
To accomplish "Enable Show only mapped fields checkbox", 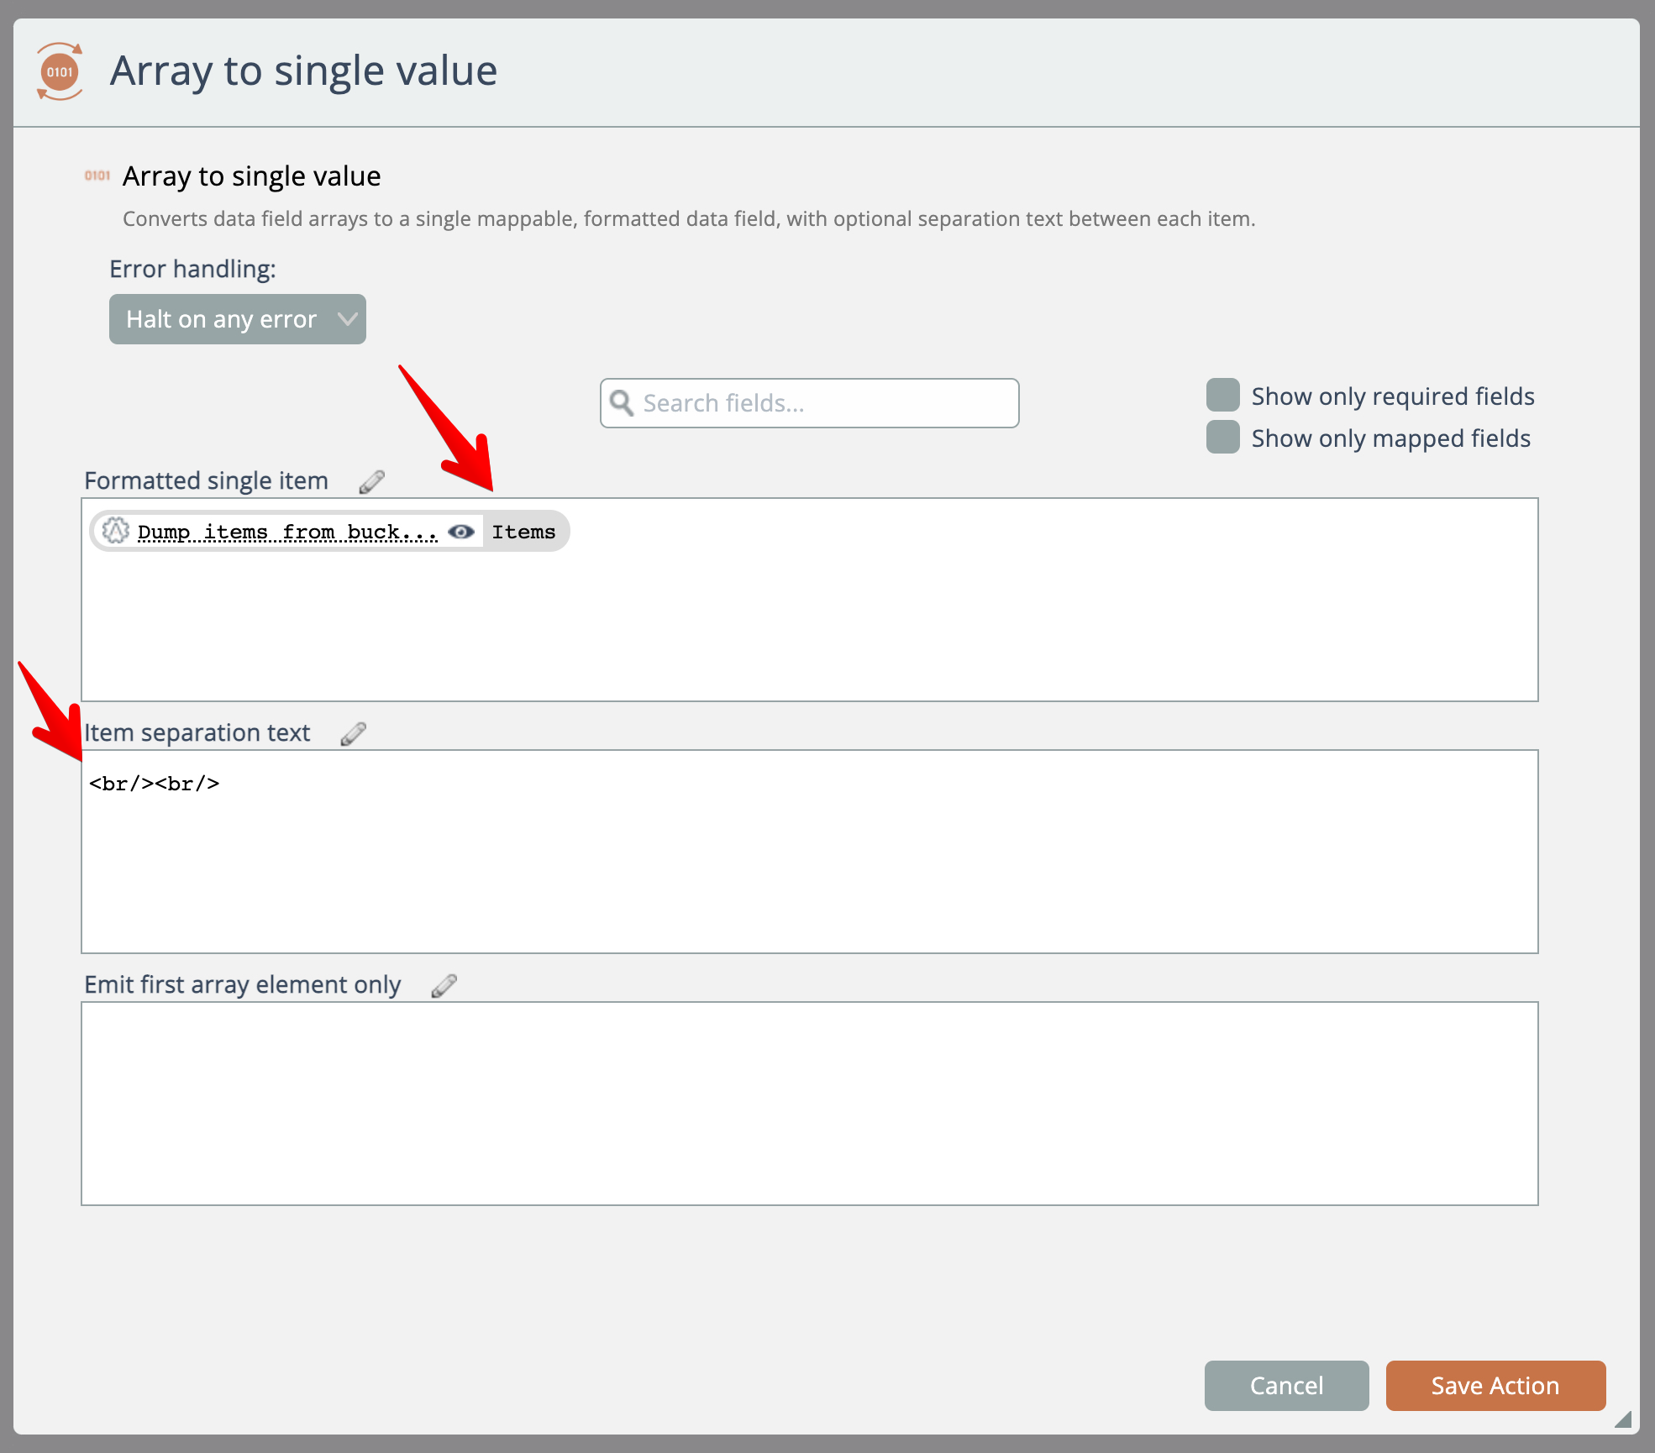I will (x=1222, y=437).
